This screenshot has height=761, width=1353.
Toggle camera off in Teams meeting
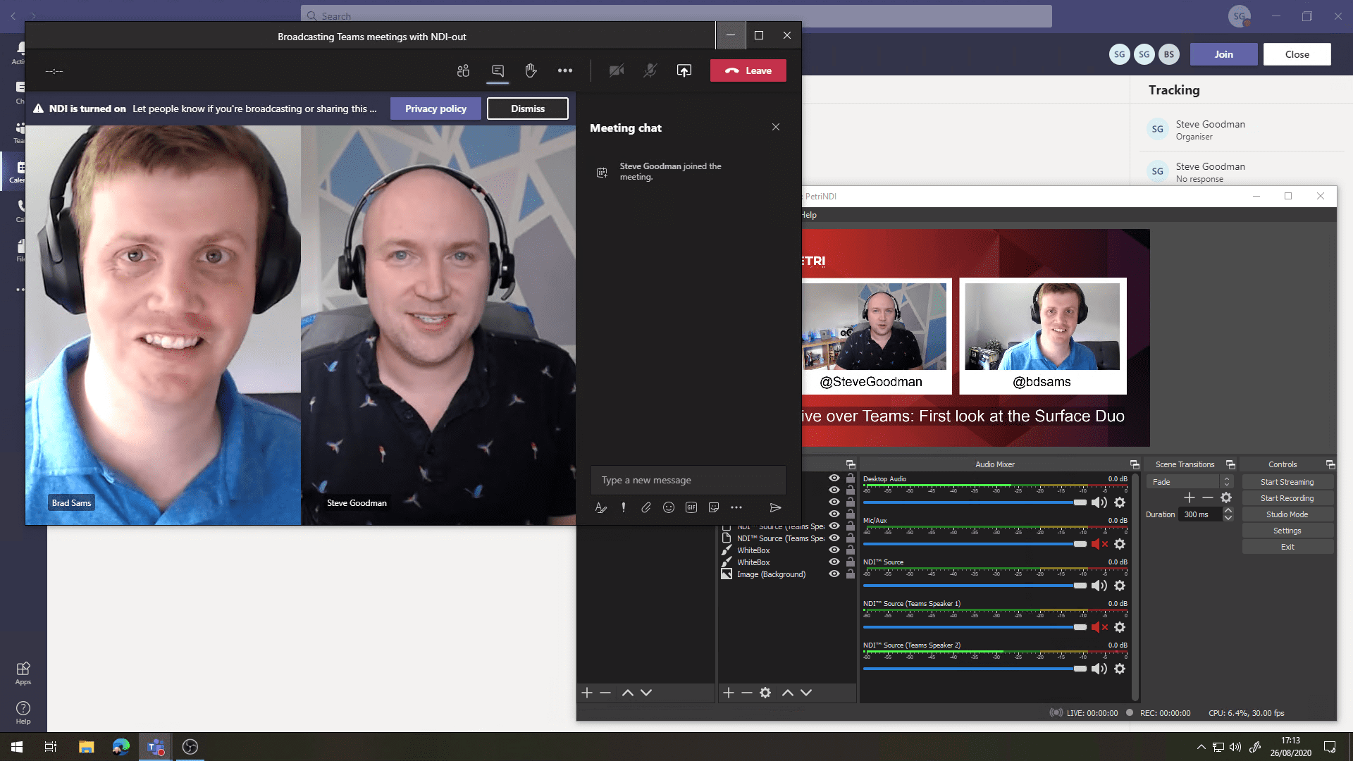[x=615, y=70]
